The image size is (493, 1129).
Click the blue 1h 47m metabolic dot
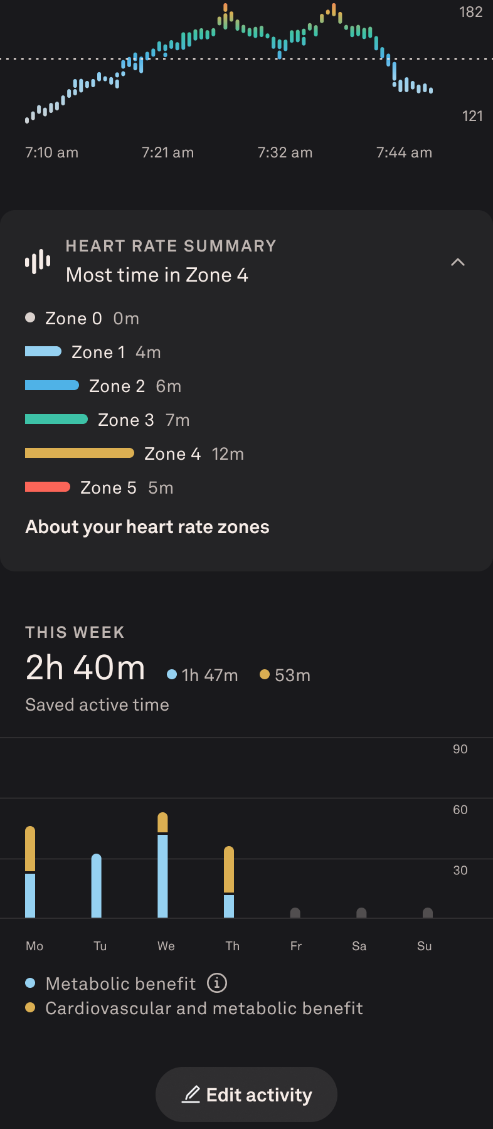coord(171,675)
